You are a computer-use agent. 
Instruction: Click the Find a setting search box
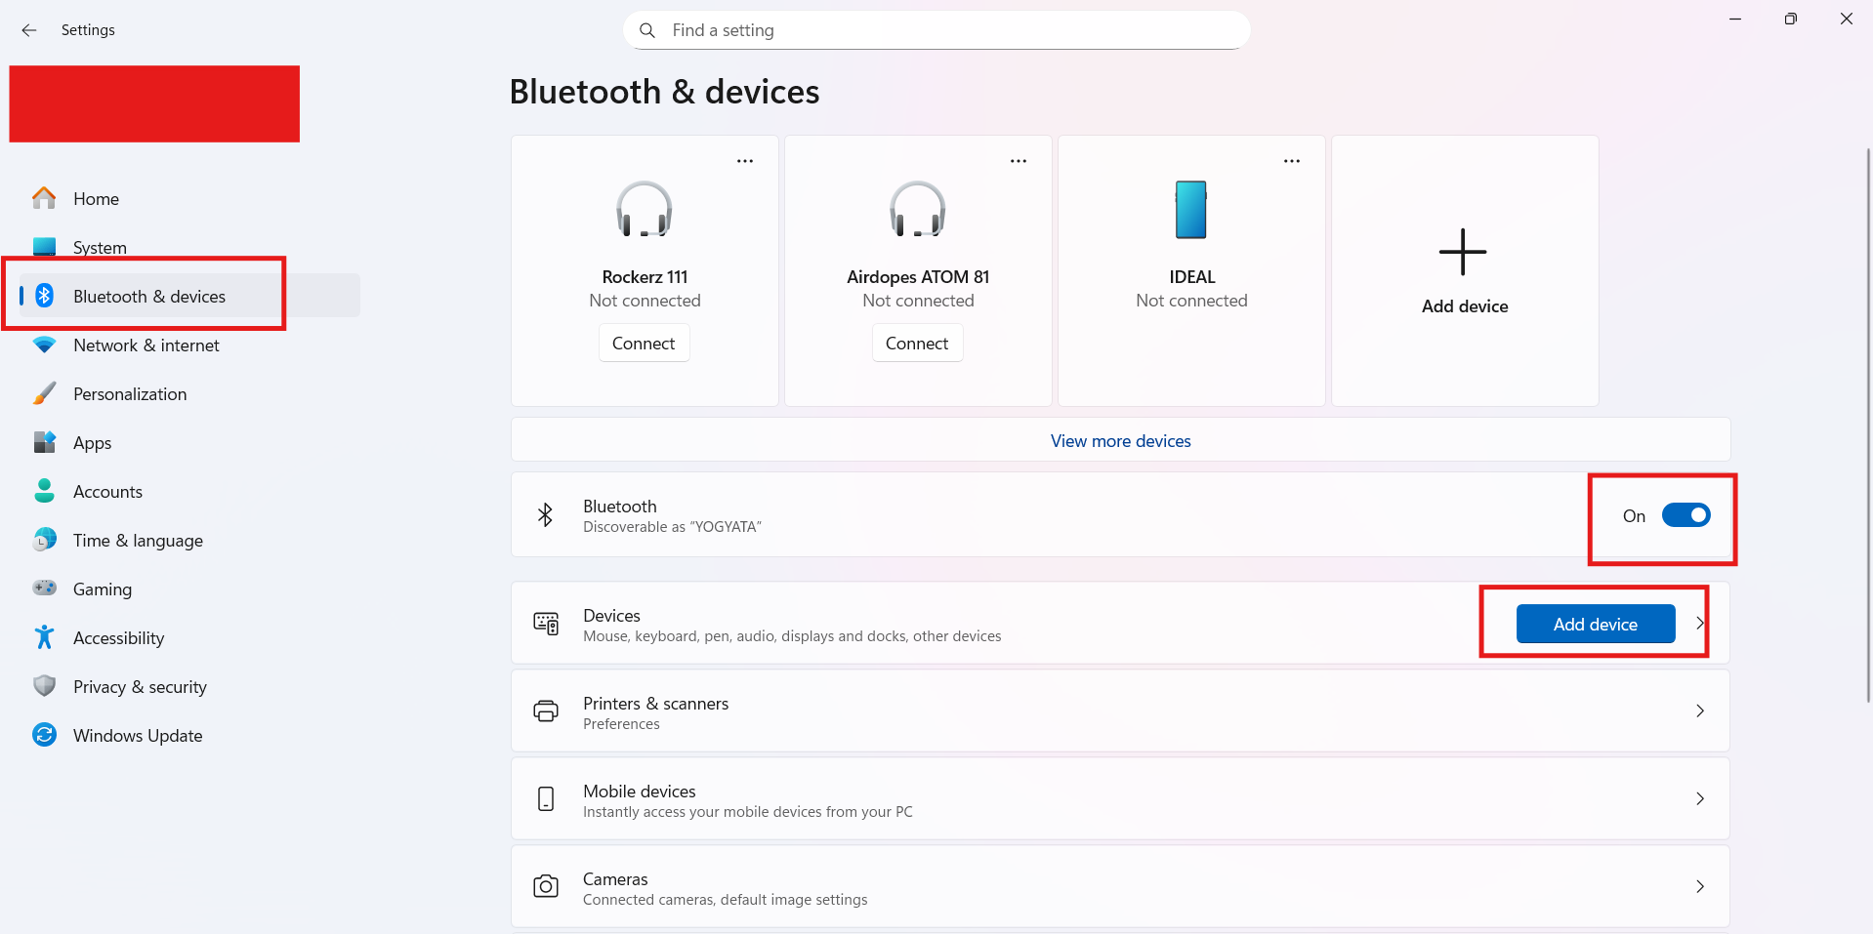click(936, 30)
